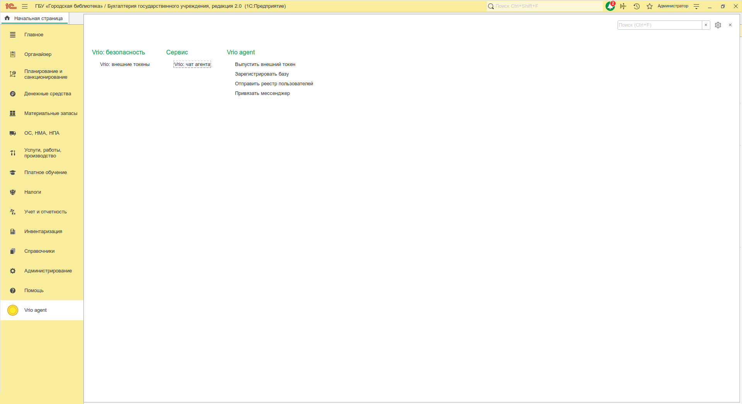Open the Администрирование section
This screenshot has width=742, height=404.
[x=42, y=271]
